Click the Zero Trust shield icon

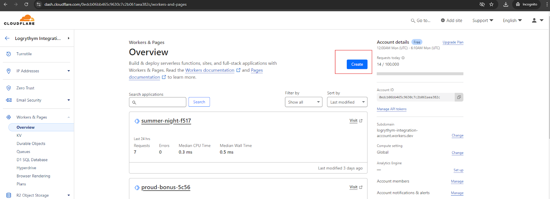[9, 88]
